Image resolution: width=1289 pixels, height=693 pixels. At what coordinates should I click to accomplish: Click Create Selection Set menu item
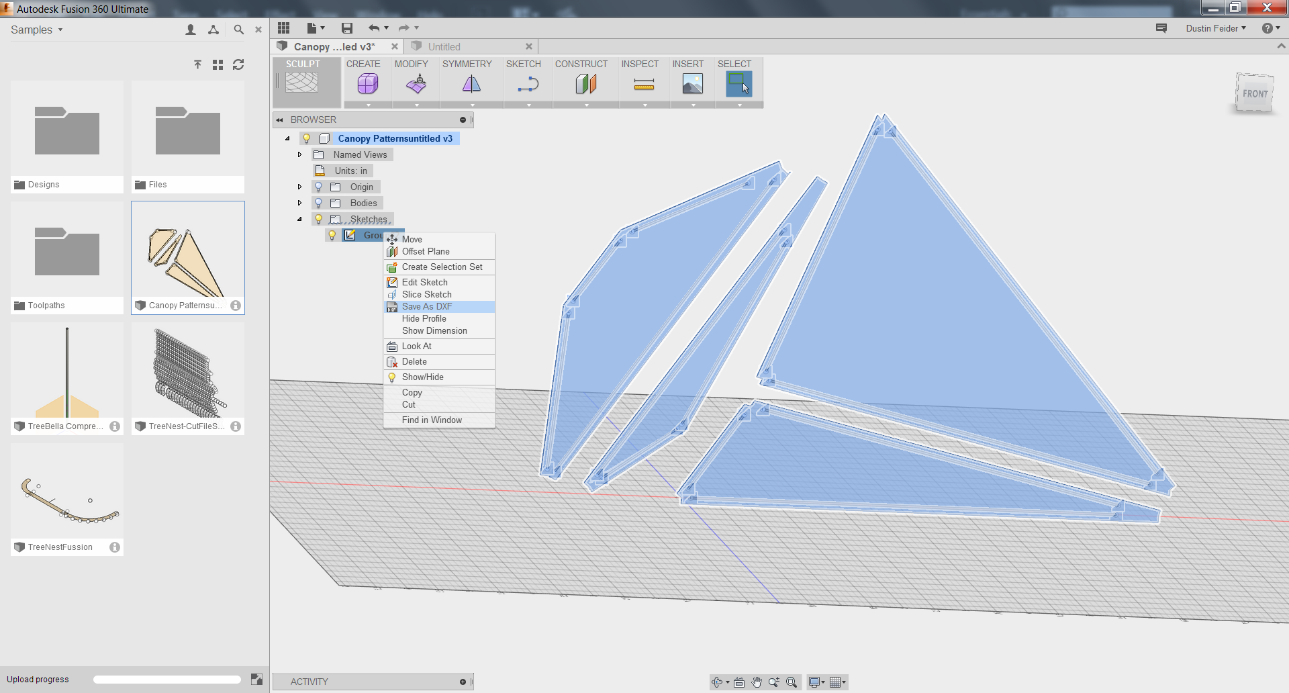click(x=439, y=267)
